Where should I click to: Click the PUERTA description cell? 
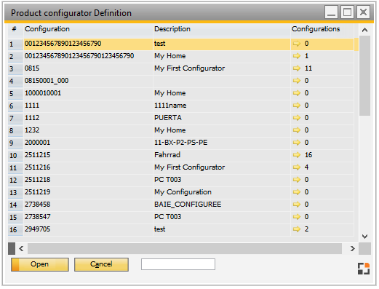222,118
